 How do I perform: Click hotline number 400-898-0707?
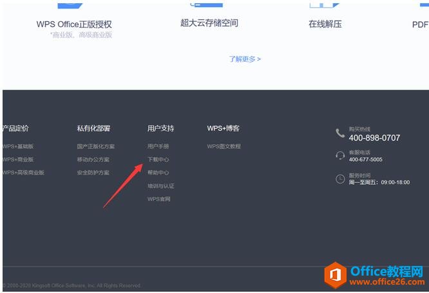[x=374, y=138]
